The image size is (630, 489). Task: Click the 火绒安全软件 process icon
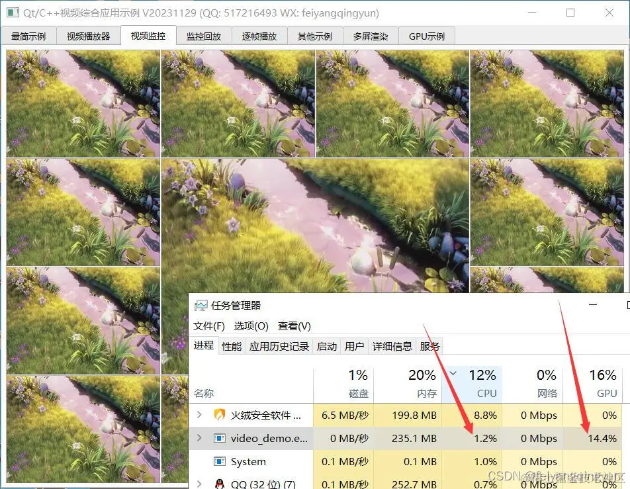[x=219, y=415]
